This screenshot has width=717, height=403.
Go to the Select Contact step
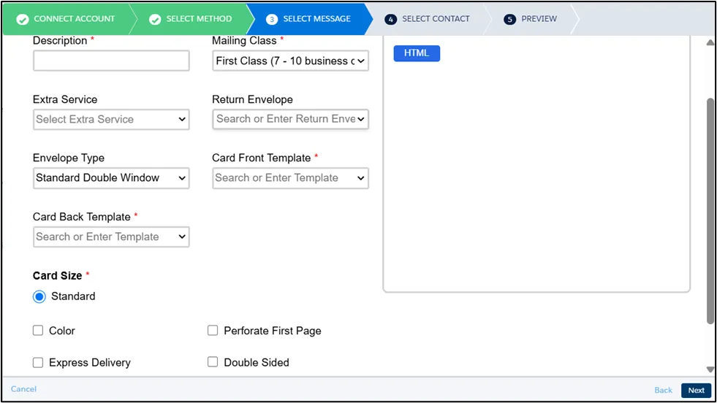pyautogui.click(x=436, y=19)
